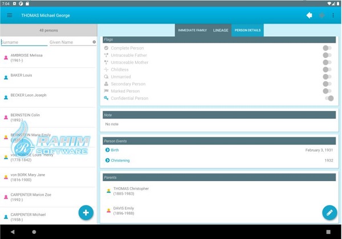
Task: Tap the blue plus add-person button
Action: pos(86,212)
